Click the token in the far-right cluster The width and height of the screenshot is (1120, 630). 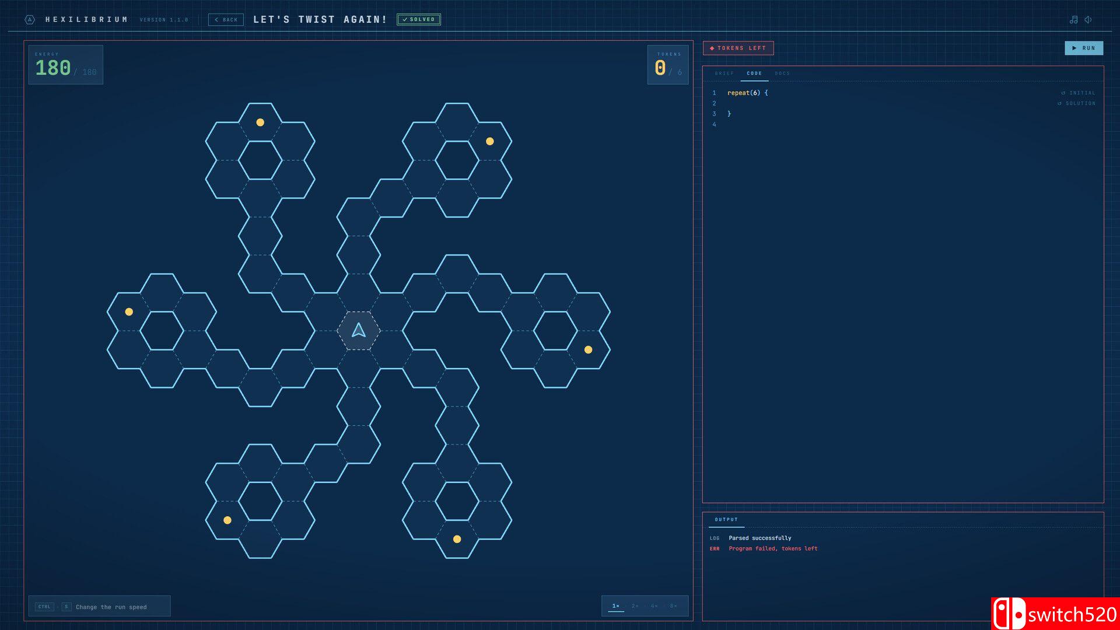pyautogui.click(x=588, y=350)
